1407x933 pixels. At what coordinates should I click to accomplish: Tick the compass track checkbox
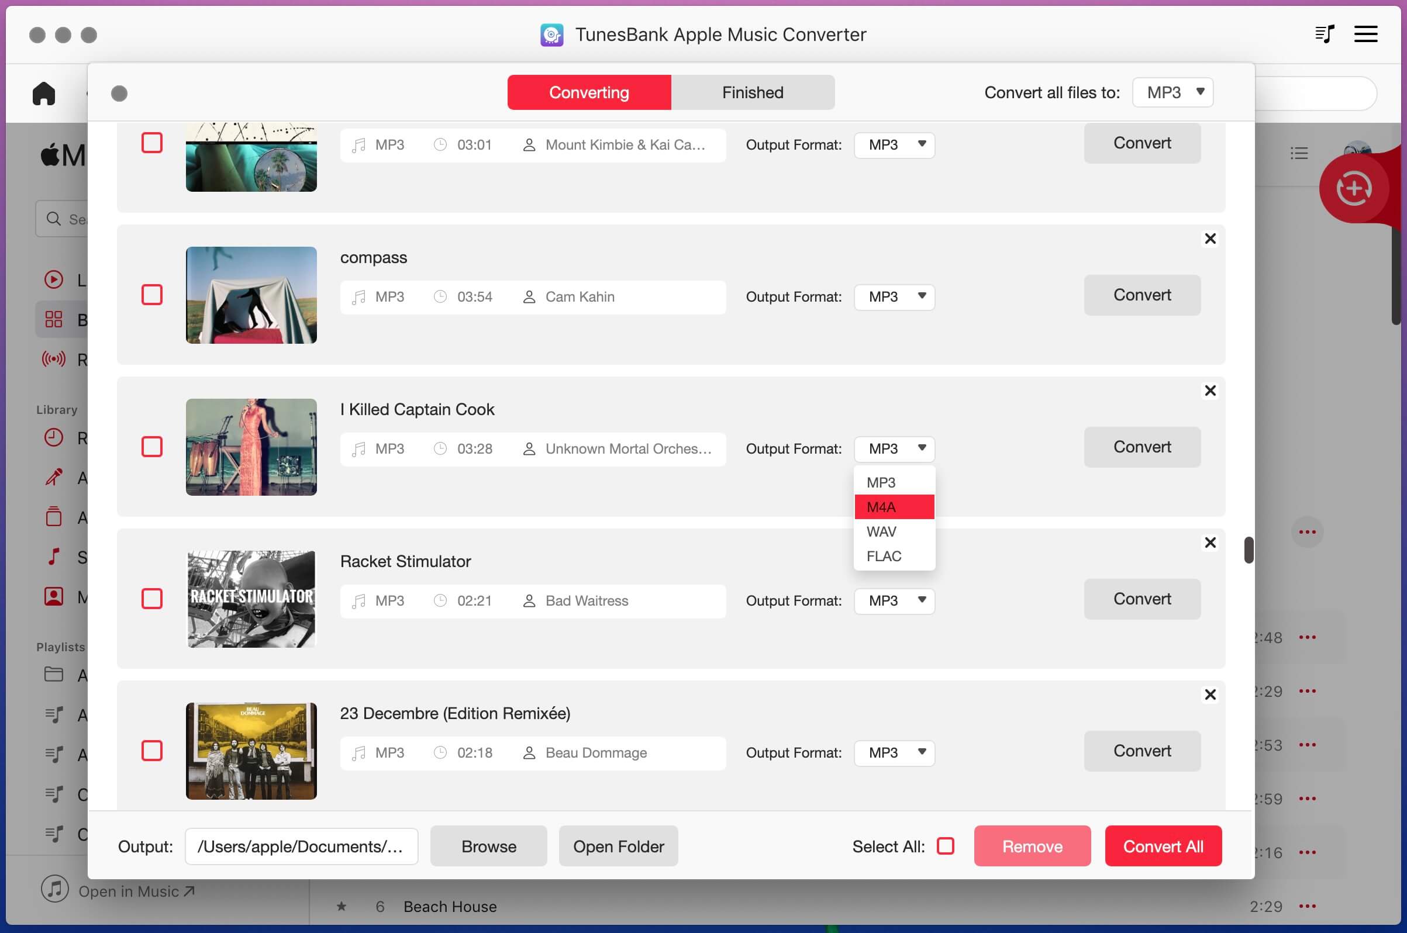(152, 295)
